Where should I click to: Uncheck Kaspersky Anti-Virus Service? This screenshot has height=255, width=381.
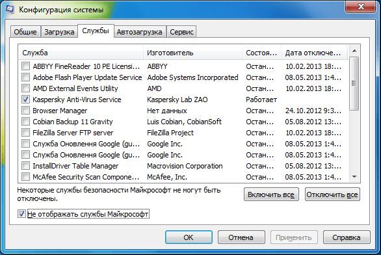[x=25, y=99]
